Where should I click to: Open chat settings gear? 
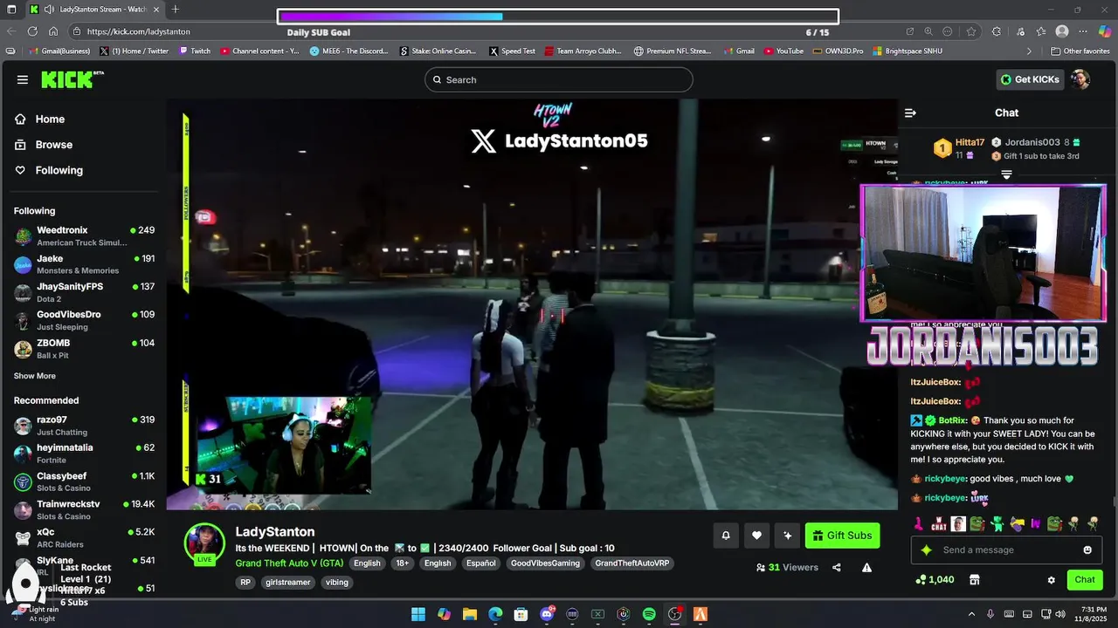coord(1052,580)
